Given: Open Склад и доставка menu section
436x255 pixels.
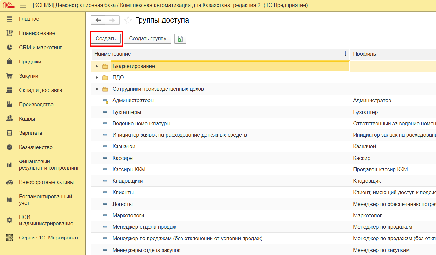Looking at the screenshot, I should 40,90.
